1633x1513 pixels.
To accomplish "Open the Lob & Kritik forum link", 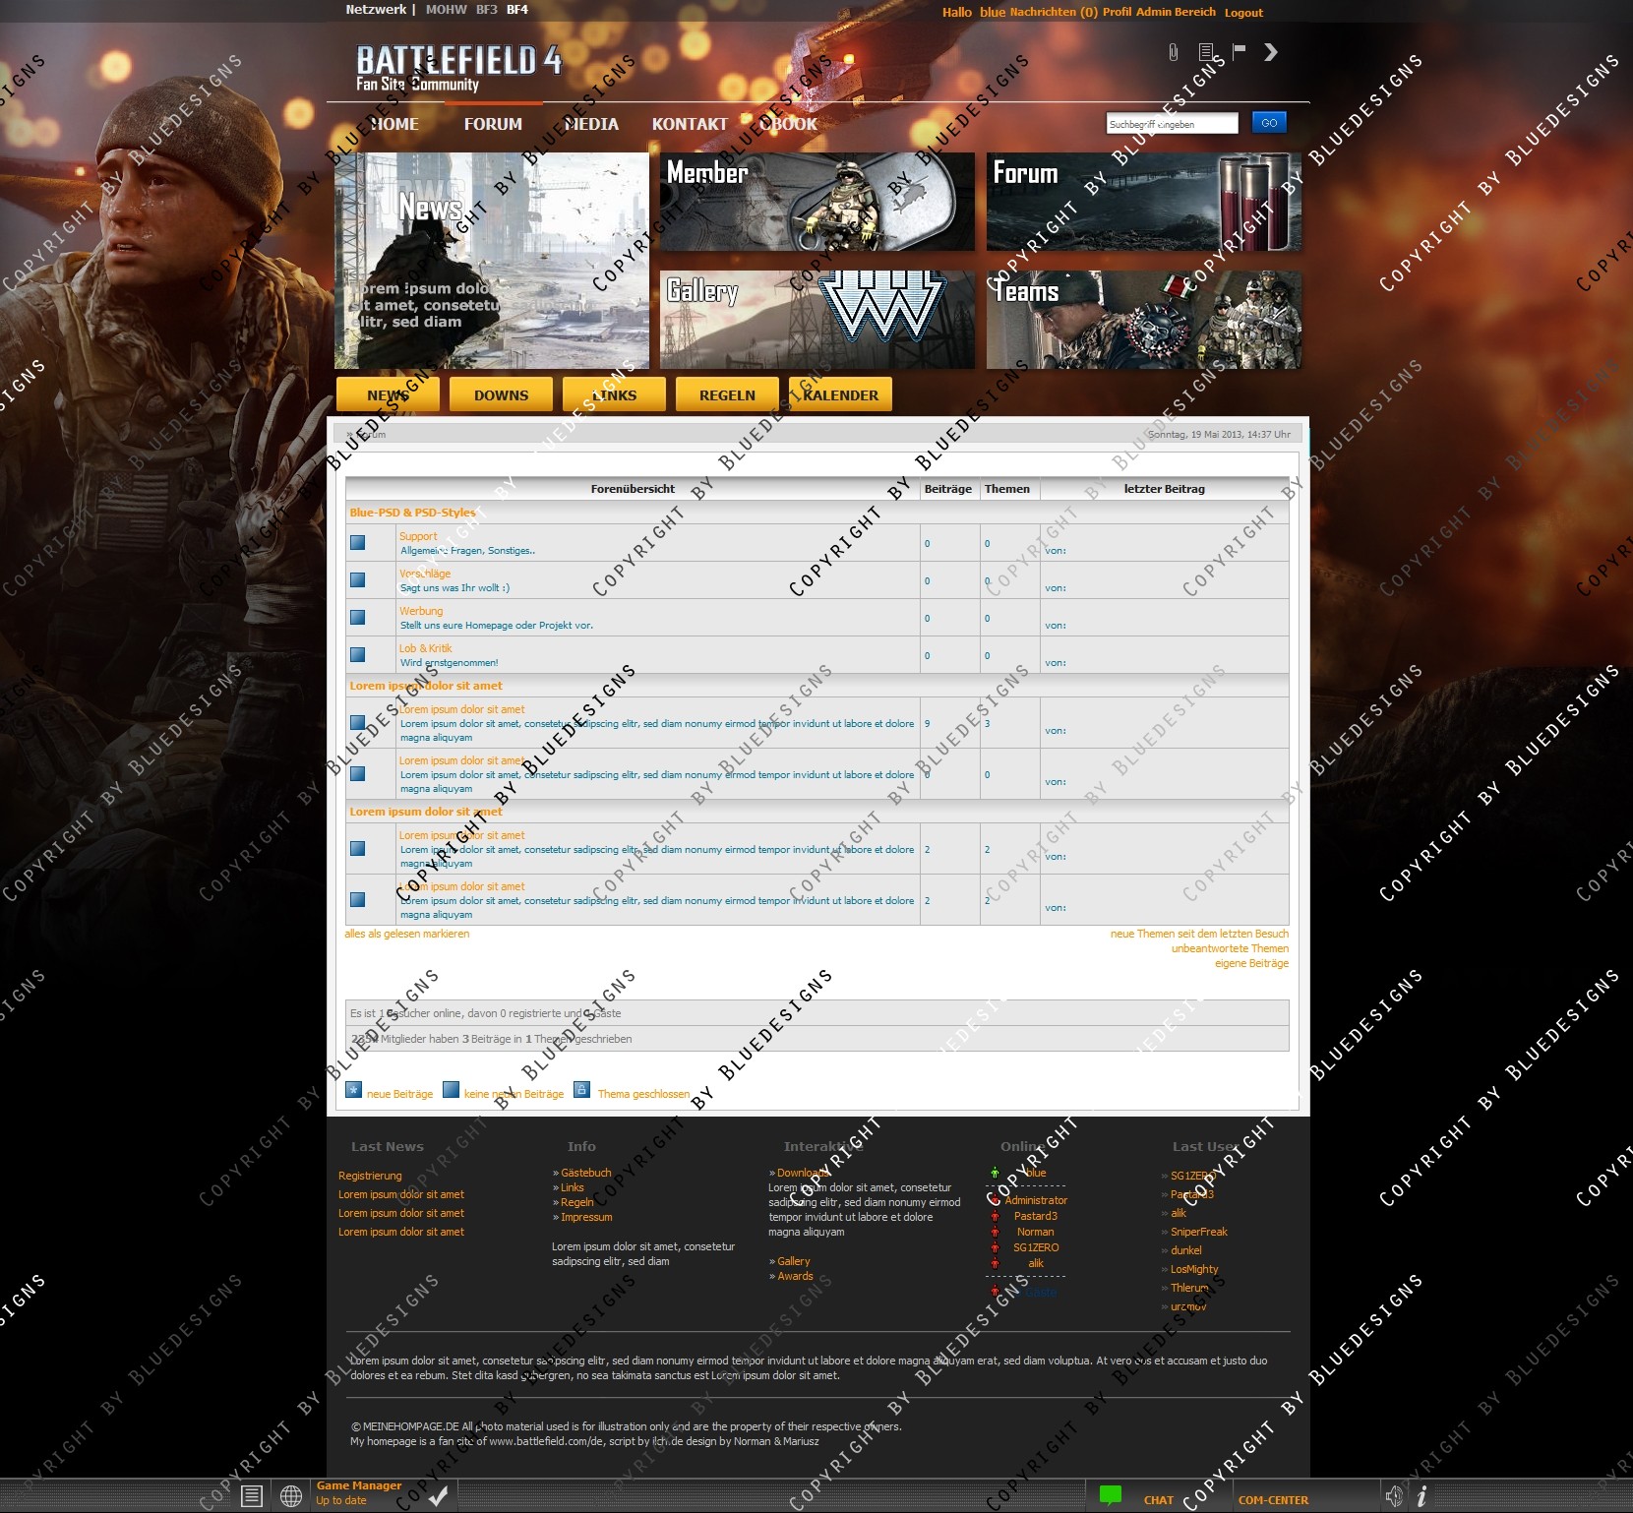I will 425,648.
